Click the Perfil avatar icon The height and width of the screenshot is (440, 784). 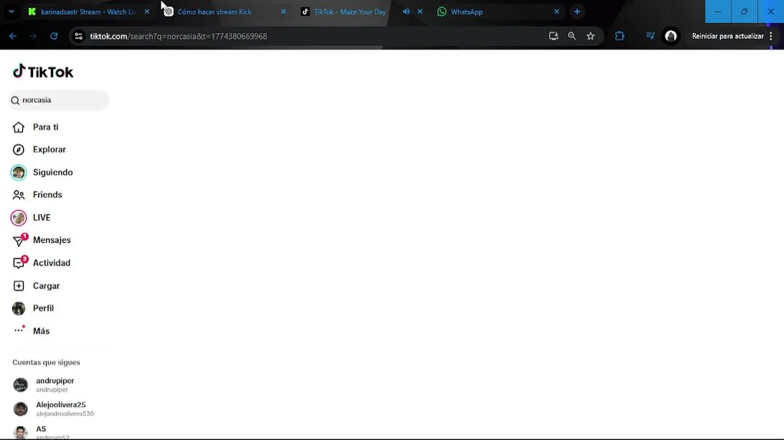[x=19, y=309]
